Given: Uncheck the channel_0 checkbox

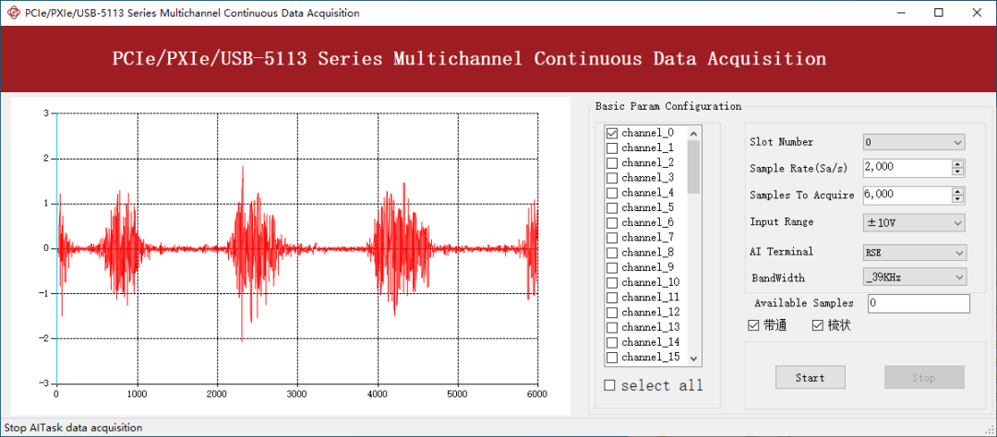Looking at the screenshot, I should 612,133.
